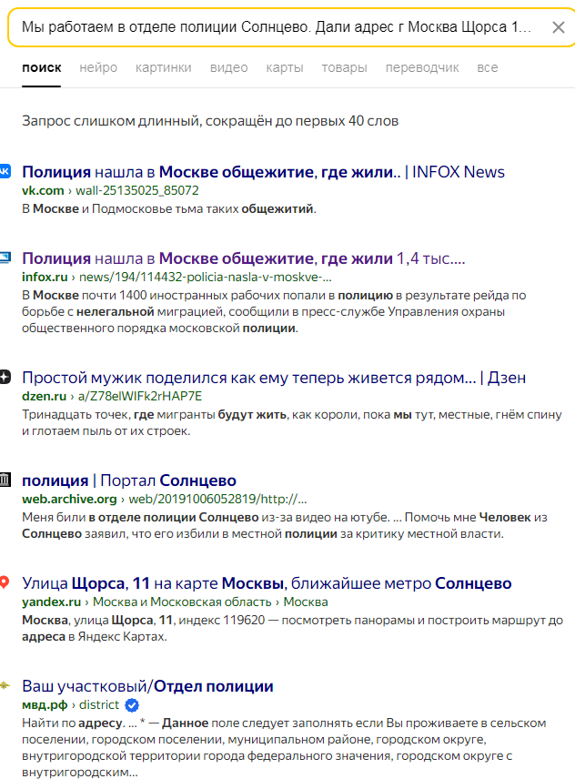Image resolution: width=575 pixels, height=779 pixels.
Task: Follow the infox.ru domain link
Action: (x=45, y=277)
